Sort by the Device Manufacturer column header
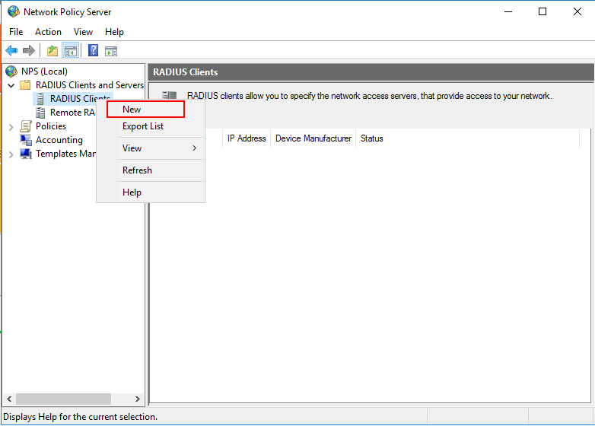The image size is (595, 426). pyautogui.click(x=313, y=138)
